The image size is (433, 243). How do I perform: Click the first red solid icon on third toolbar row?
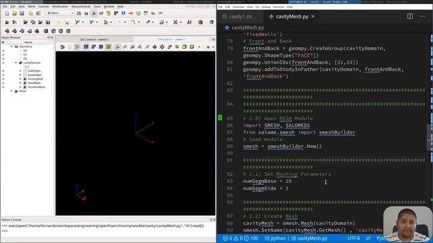(7, 31)
